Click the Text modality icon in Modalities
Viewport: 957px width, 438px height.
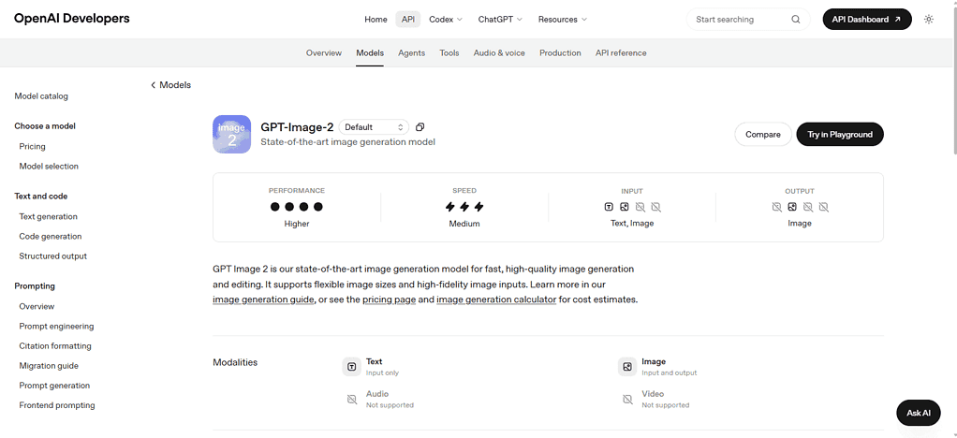(x=351, y=367)
